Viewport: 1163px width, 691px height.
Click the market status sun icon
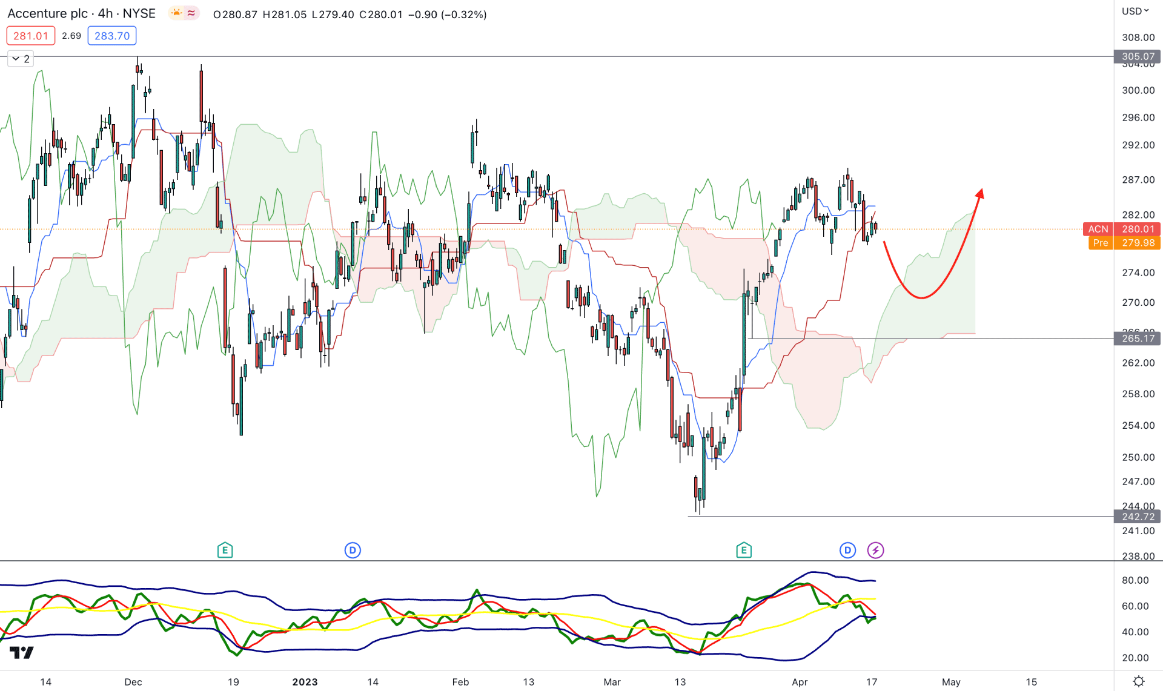coord(176,13)
